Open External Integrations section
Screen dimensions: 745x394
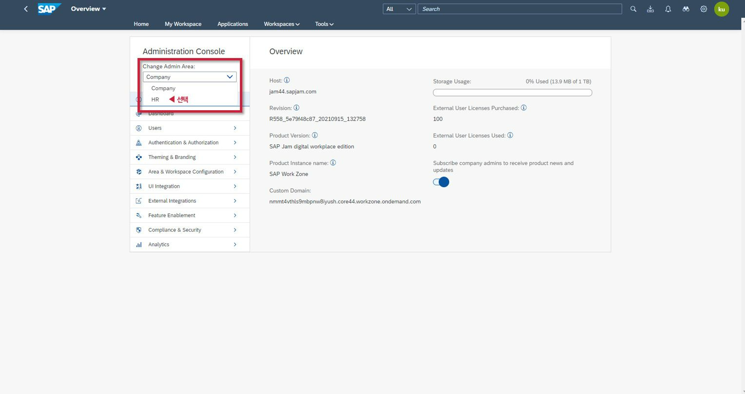point(190,201)
